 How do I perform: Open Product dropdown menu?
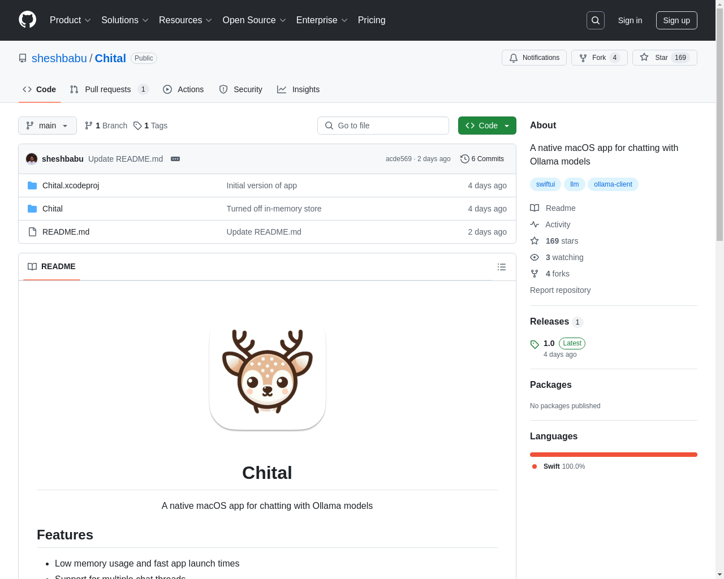coord(70,20)
